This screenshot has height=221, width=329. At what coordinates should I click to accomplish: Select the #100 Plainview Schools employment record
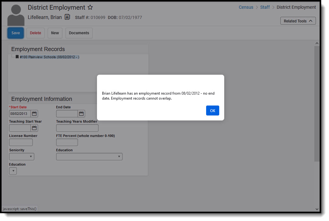point(50,57)
